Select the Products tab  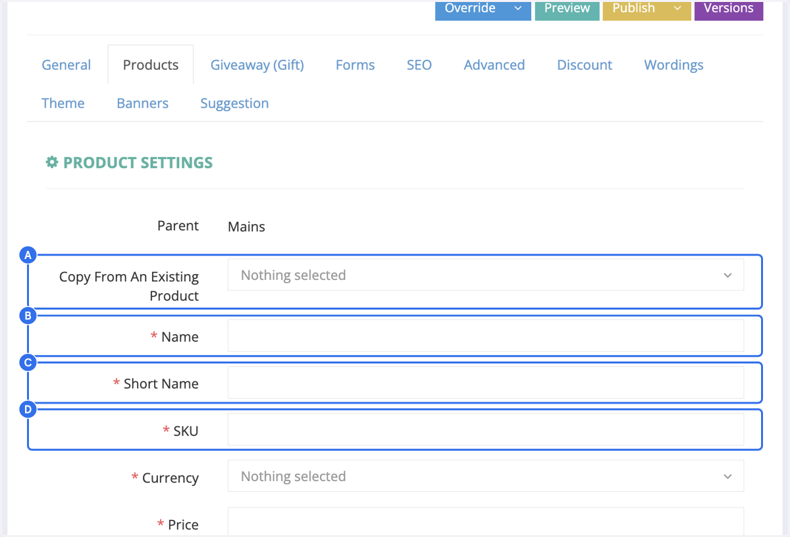[x=151, y=65]
